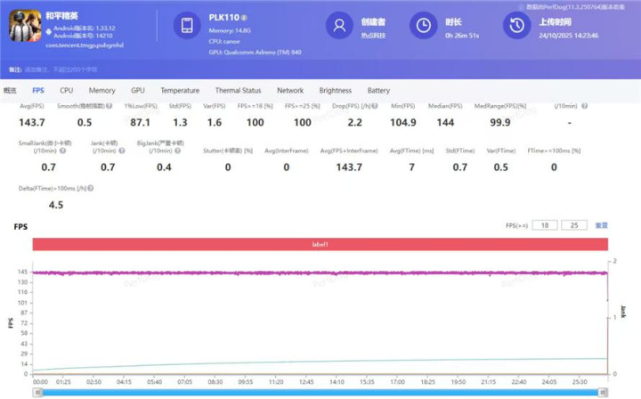Switch to the Network tab
The height and width of the screenshot is (399, 641).
point(290,90)
